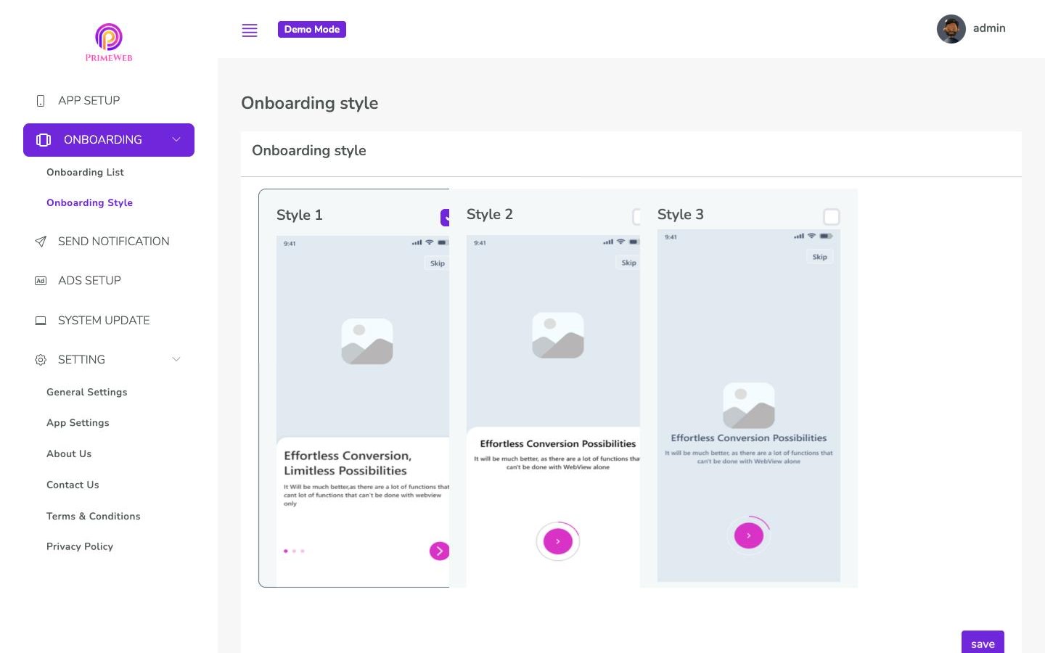Click the admin avatar picture
The width and height of the screenshot is (1045, 653).
point(951,29)
